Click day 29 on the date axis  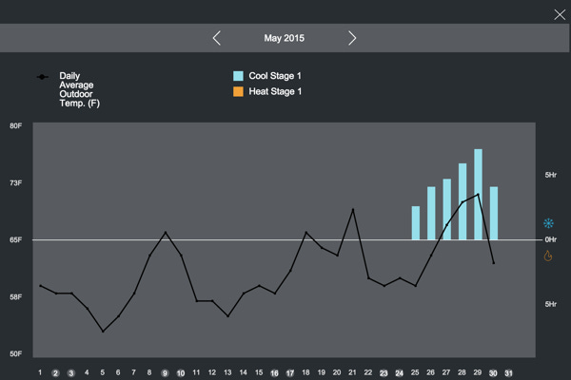pyautogui.click(x=478, y=372)
